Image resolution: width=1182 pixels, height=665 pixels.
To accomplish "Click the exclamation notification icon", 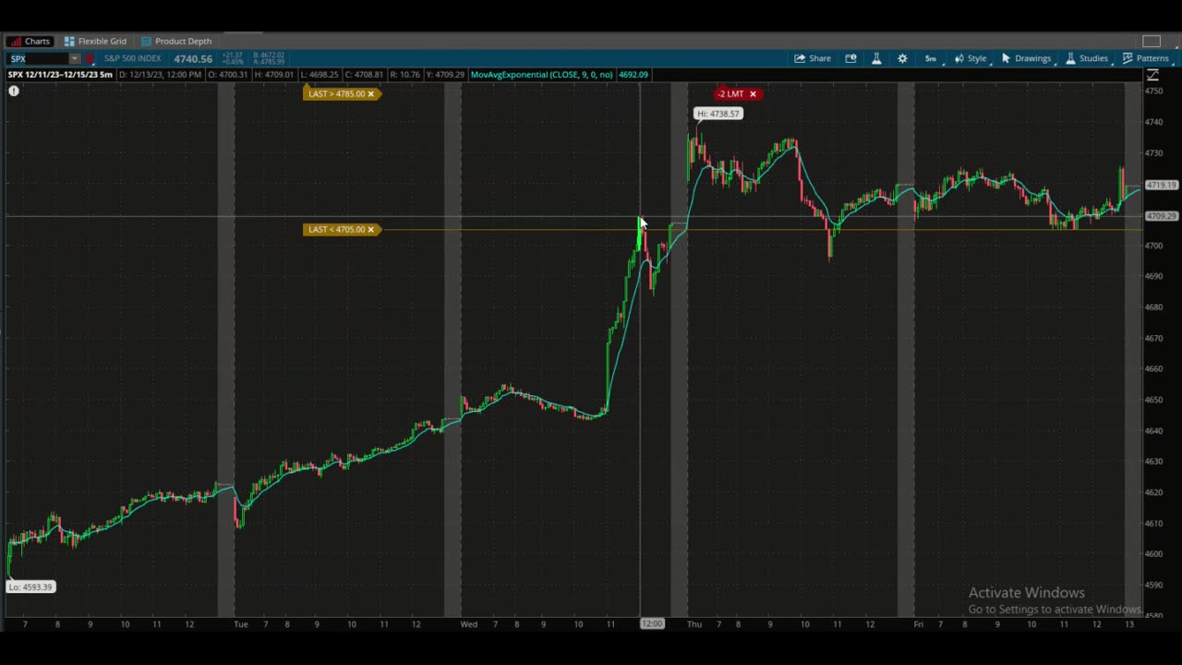I will [14, 91].
